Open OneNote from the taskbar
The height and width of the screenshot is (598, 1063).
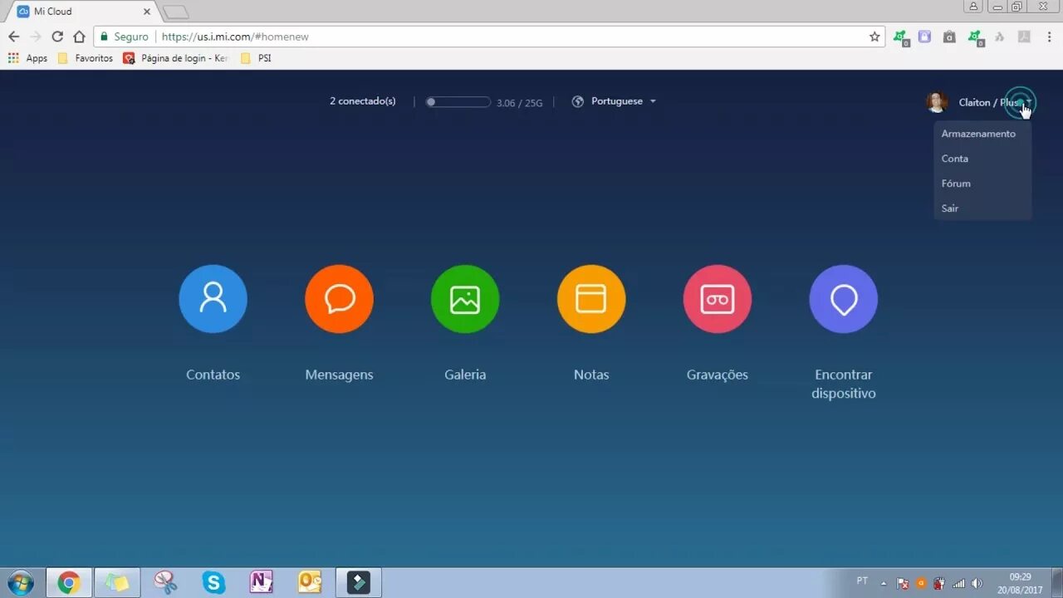coord(262,583)
